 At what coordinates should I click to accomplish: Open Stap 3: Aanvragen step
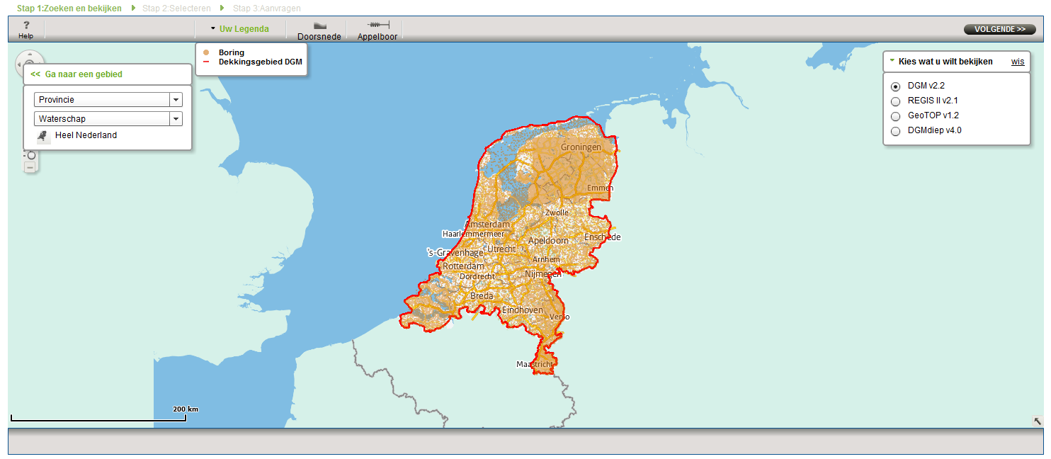pyautogui.click(x=266, y=8)
